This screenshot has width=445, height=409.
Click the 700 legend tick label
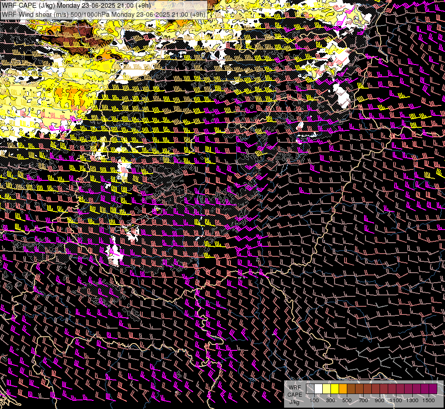pyautogui.click(x=363, y=400)
